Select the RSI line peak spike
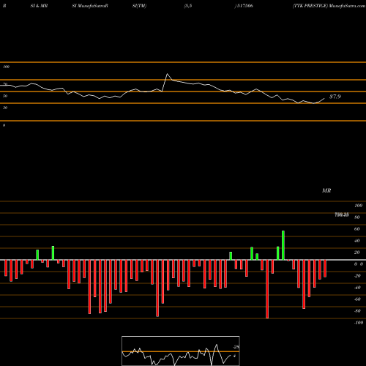Screen dimensions: 366x366 (x=168, y=74)
